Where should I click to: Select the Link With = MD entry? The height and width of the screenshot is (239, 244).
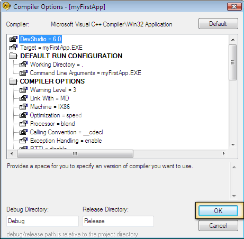(50, 98)
